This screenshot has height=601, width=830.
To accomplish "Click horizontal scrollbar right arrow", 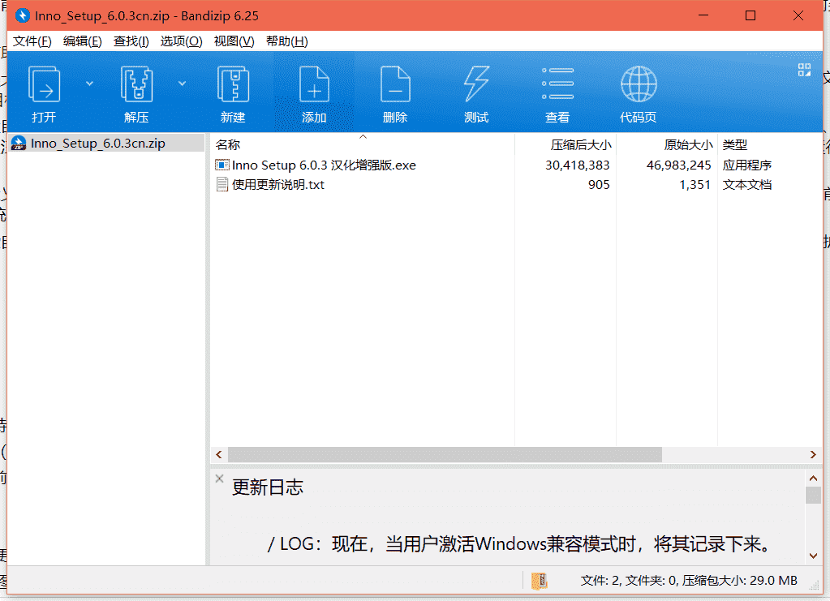I will coord(814,454).
